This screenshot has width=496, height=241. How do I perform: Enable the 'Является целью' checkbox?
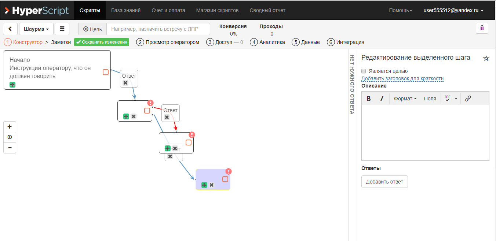(x=364, y=71)
